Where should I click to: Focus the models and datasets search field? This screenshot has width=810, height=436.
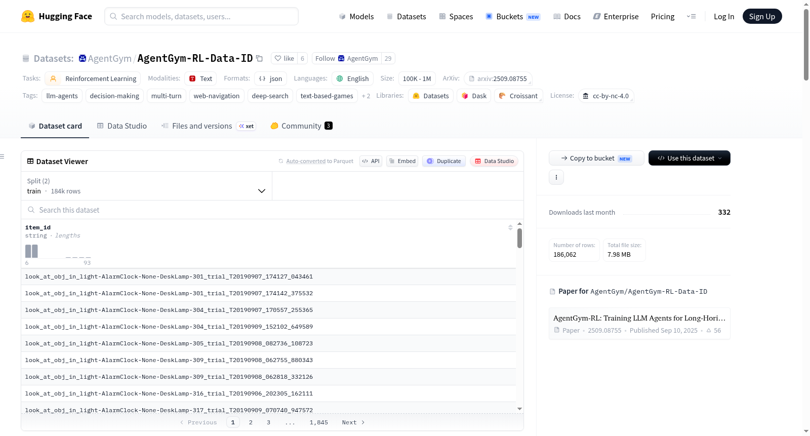[x=201, y=16]
